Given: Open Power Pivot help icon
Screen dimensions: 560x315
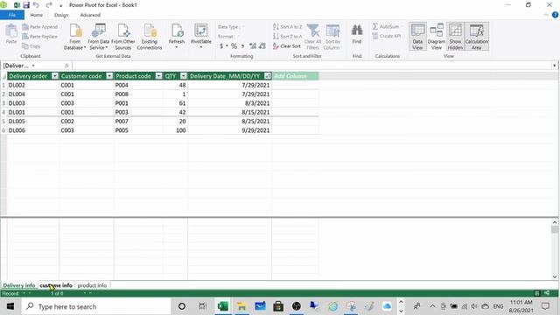Looking at the screenshot, I should point(555,15).
